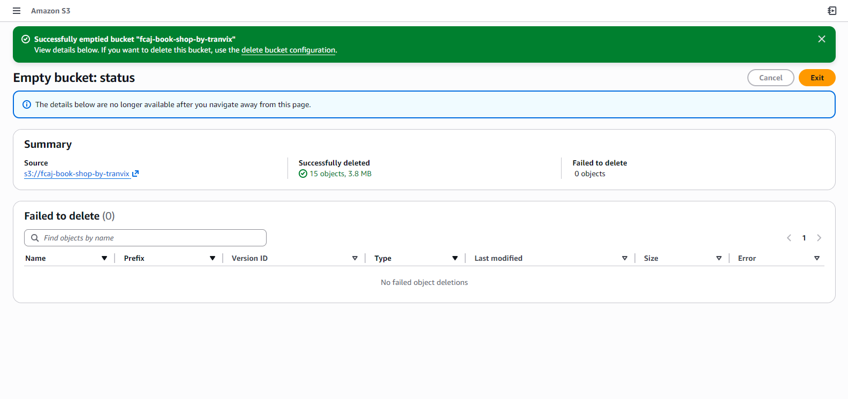848x399 pixels.
Task: Go to next page of failed objects
Action: [819, 238]
